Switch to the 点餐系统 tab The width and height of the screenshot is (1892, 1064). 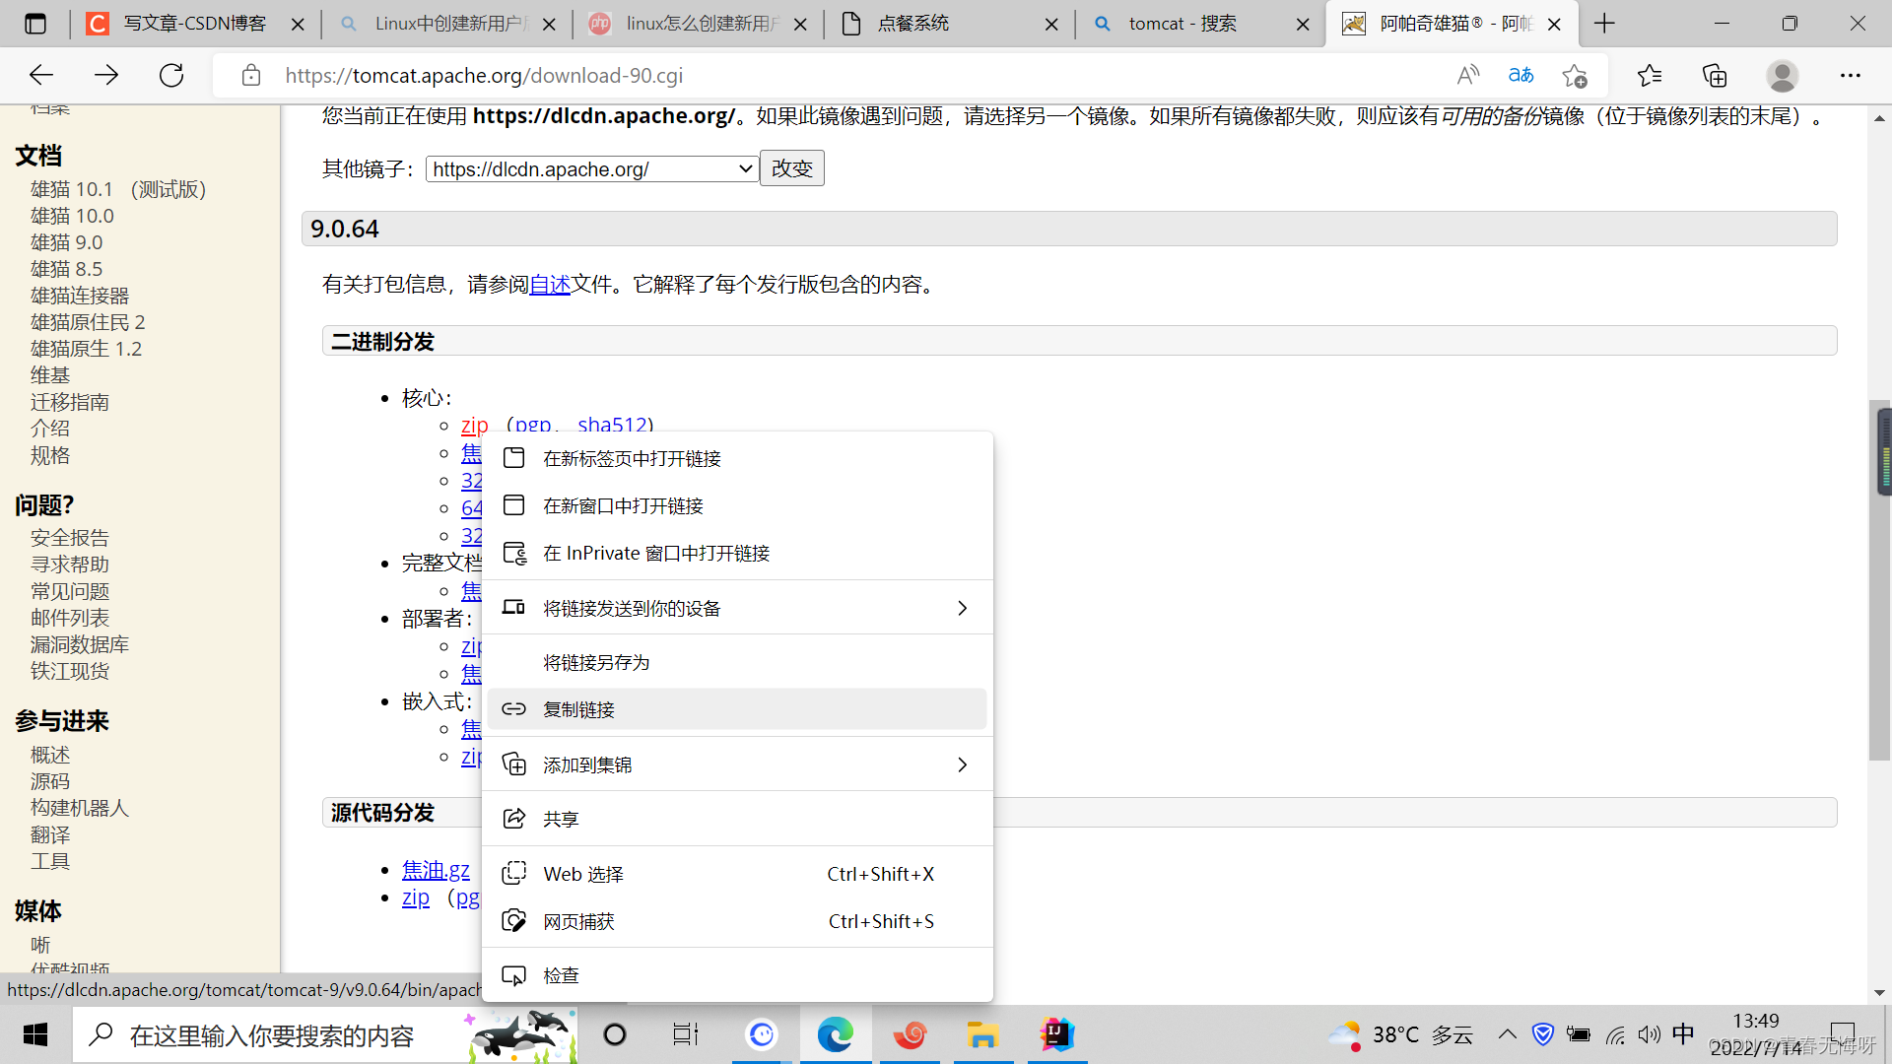[x=936, y=24]
